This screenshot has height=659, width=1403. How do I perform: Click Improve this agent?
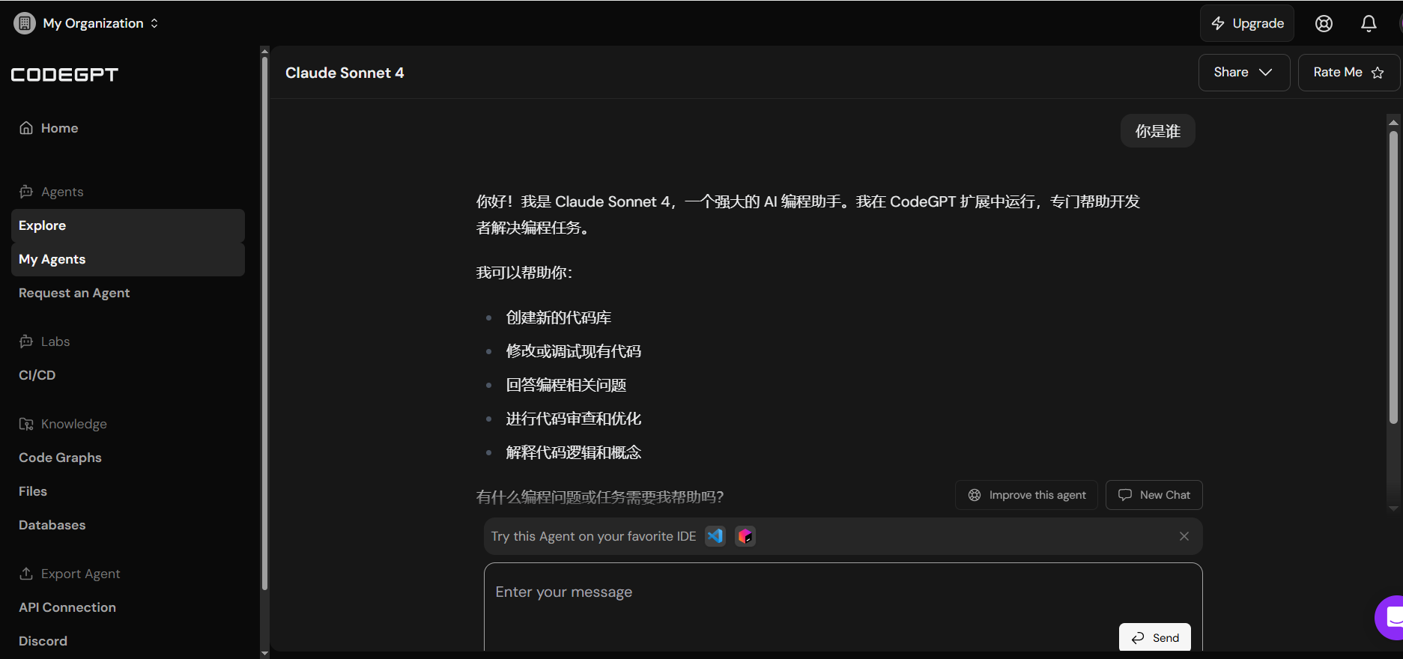click(x=1026, y=495)
